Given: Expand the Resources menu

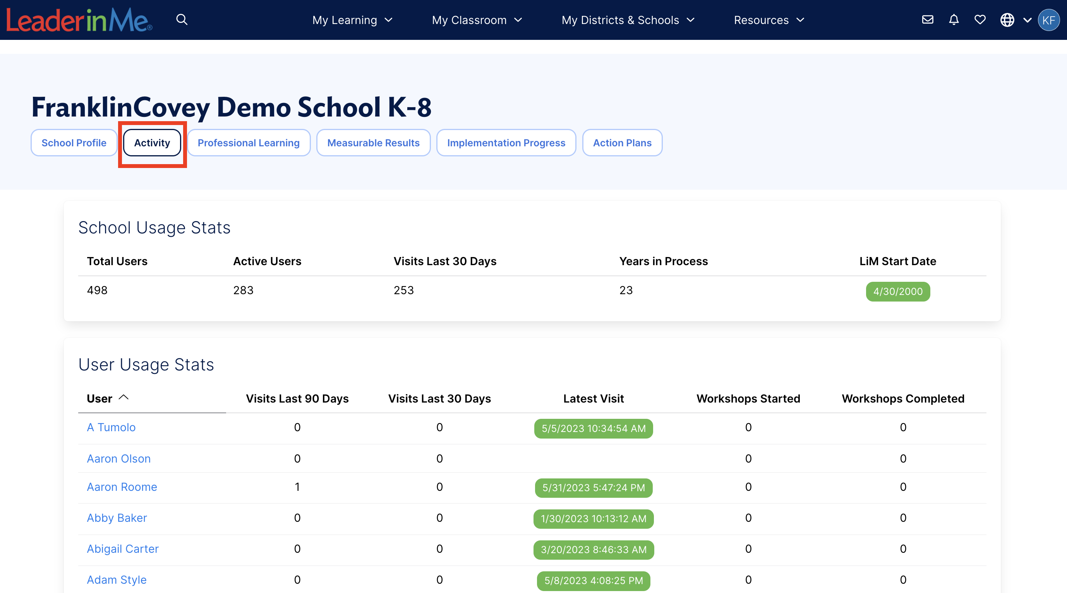Looking at the screenshot, I should (x=769, y=20).
